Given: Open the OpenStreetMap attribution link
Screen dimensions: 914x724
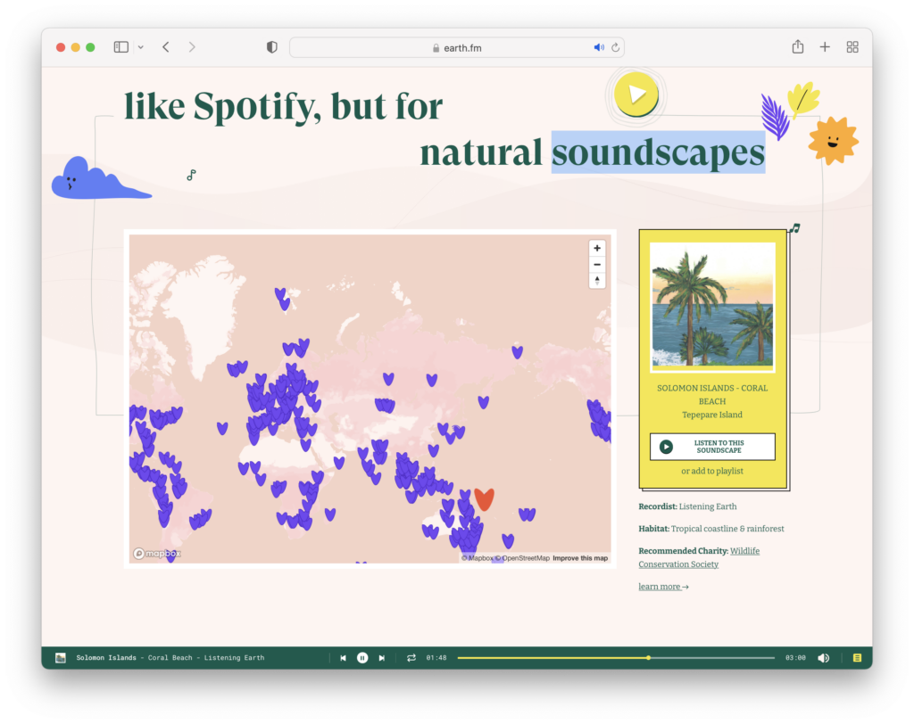Looking at the screenshot, I should pos(522,558).
